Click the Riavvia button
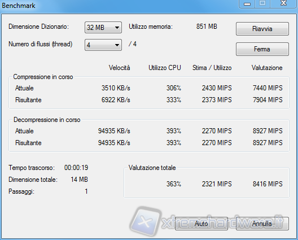The width and height of the screenshot is (298, 240). [x=262, y=29]
